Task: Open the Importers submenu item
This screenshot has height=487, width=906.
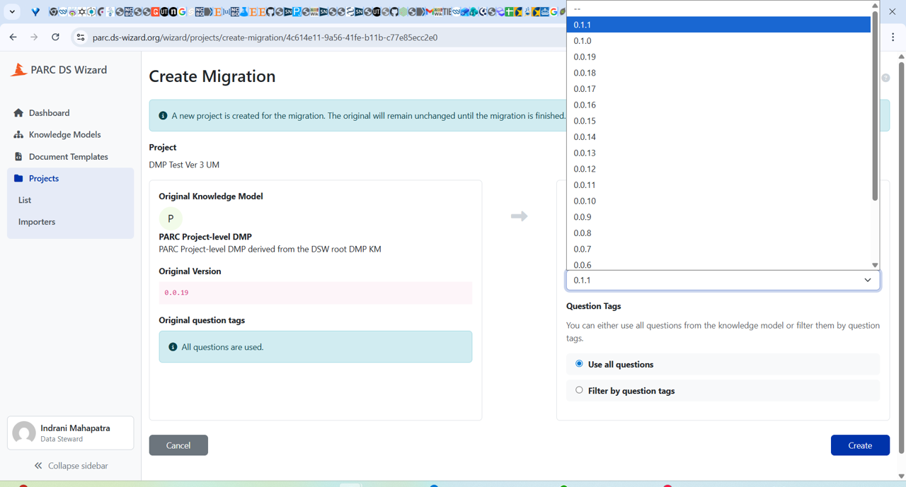Action: coord(37,222)
